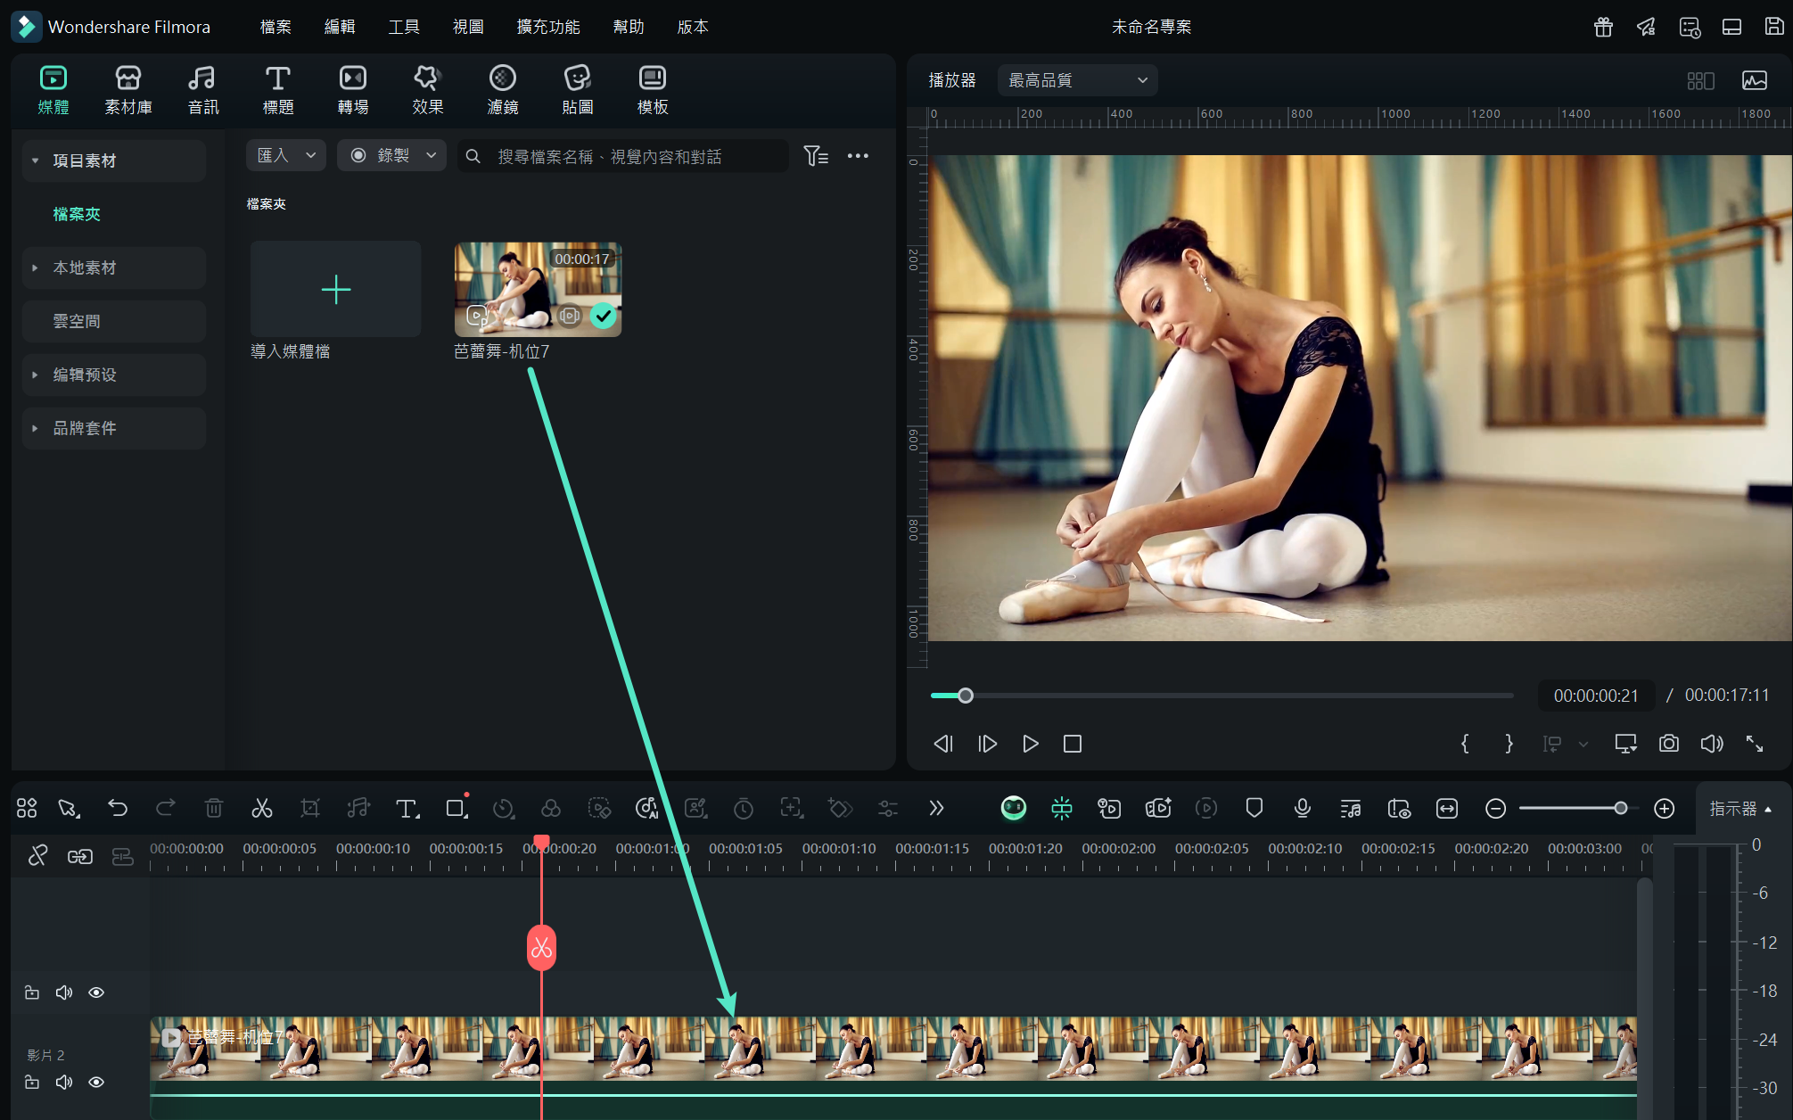Open the 檔案 menu

276,27
